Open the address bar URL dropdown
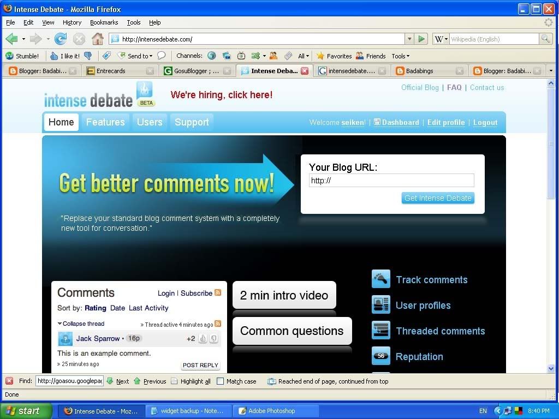This screenshot has width=559, height=419. point(409,39)
